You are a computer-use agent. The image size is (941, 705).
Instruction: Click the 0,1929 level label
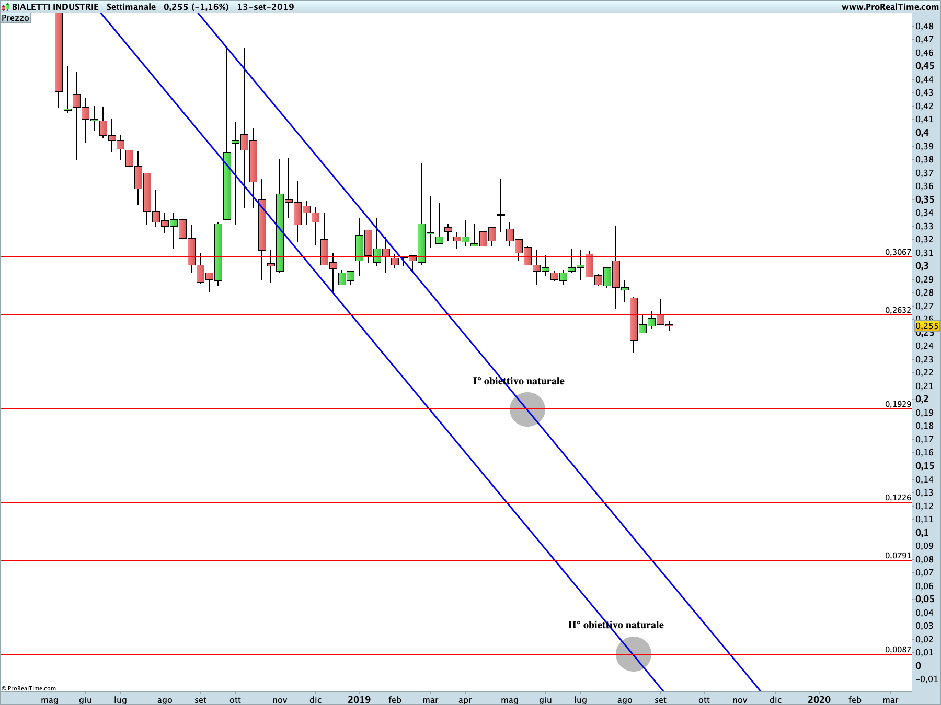click(x=898, y=404)
